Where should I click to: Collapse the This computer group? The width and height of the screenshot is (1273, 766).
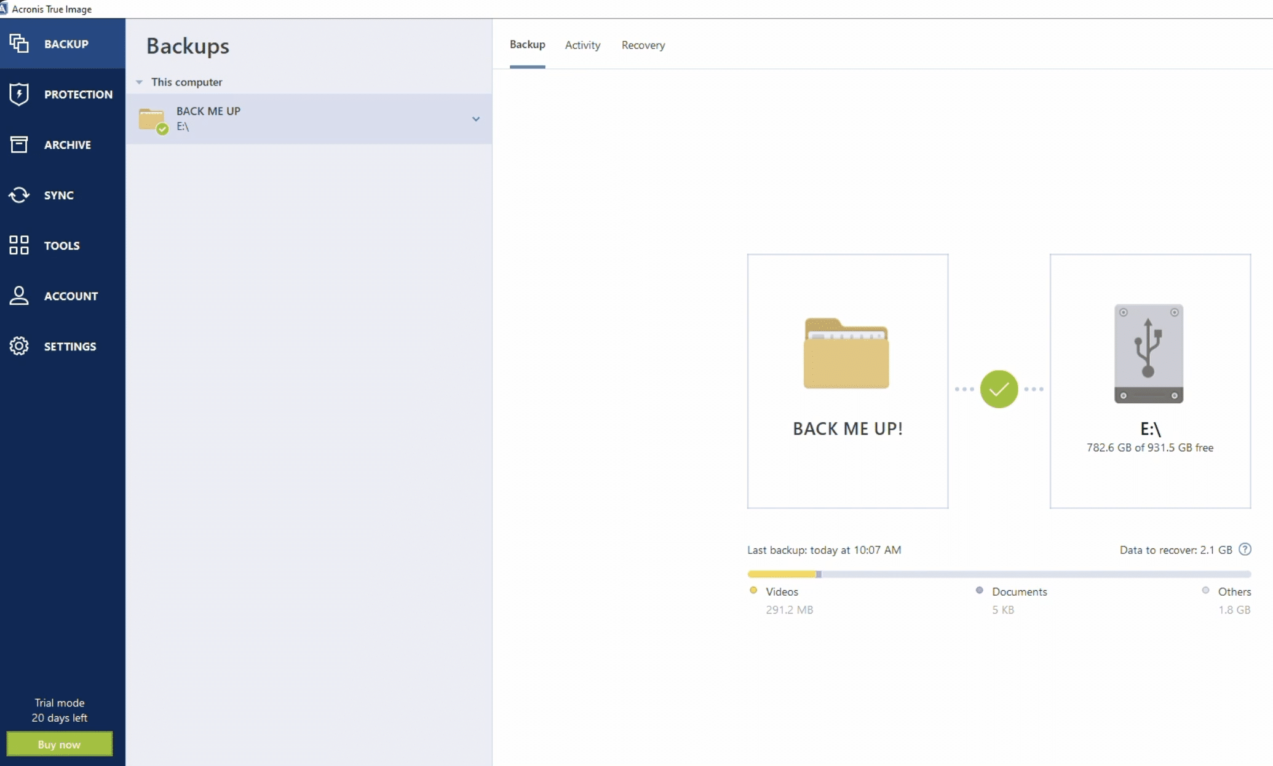[x=139, y=82]
